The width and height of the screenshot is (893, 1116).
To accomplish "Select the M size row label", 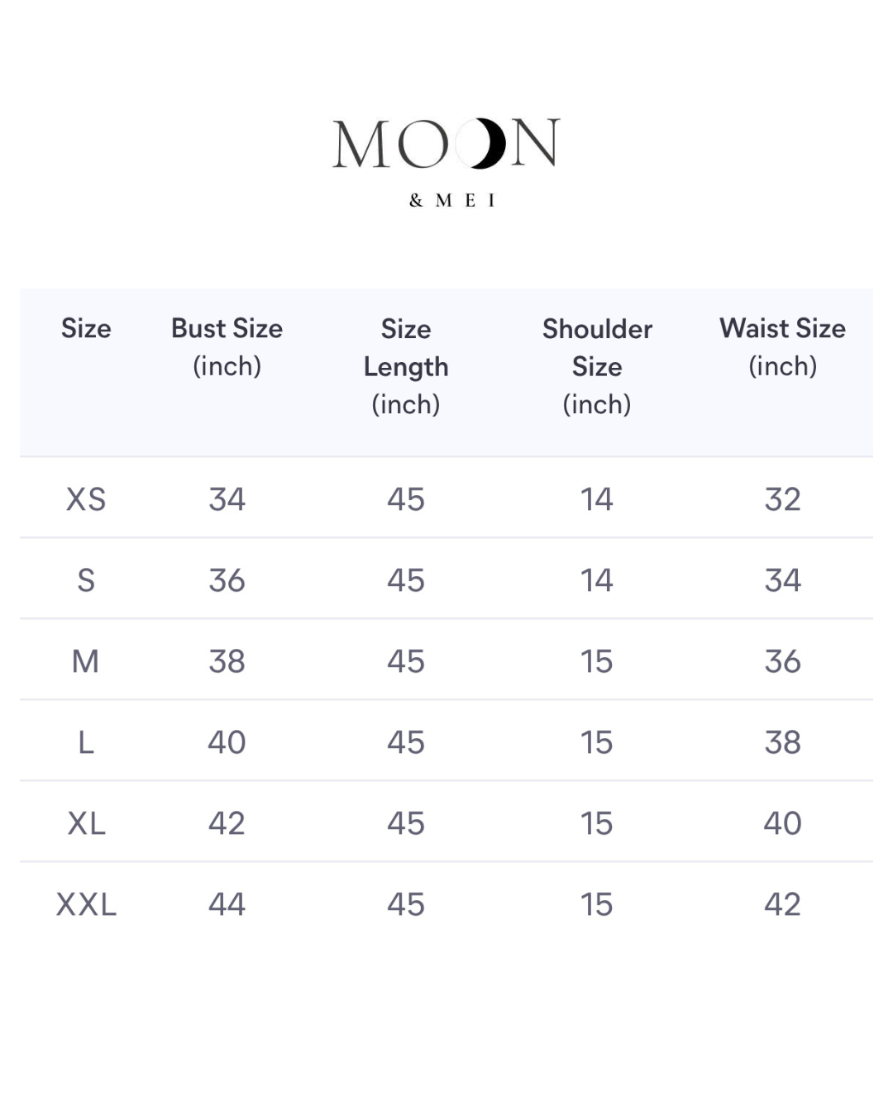I will 86,661.
